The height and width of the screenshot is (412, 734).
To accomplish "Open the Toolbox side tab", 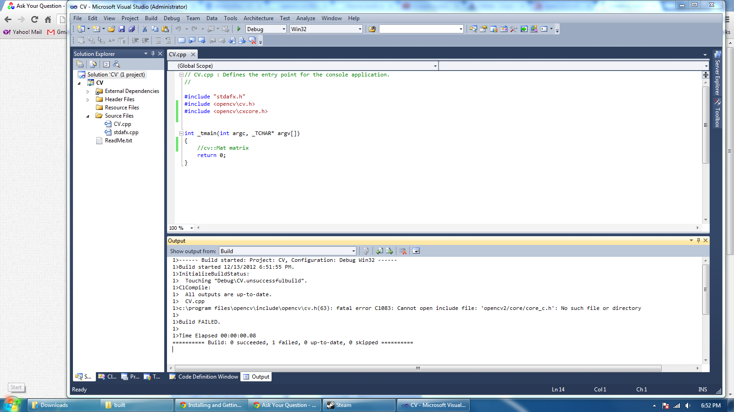I will tap(717, 114).
